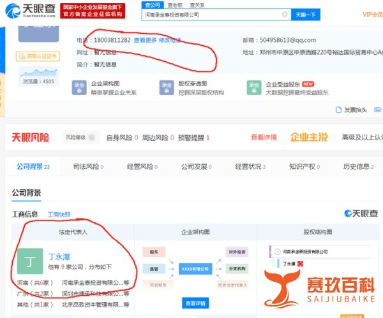
Task: Click the phone number 18003811282
Action: (112, 40)
